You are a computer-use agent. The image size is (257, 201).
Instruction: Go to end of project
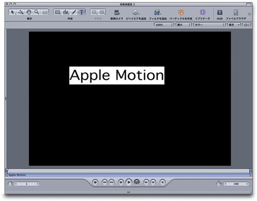(x=112, y=182)
